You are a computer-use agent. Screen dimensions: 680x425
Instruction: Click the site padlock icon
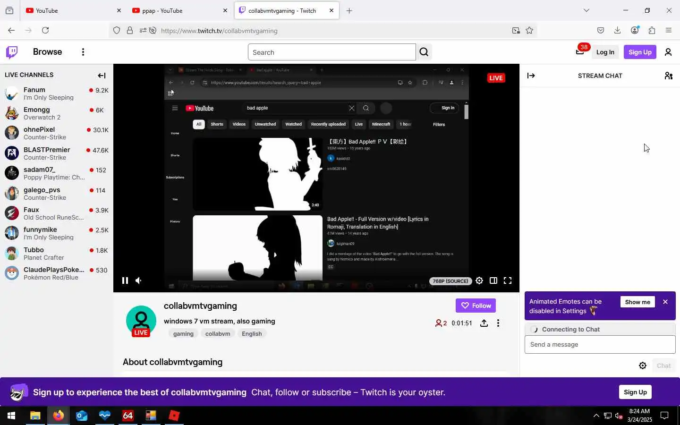130,31
